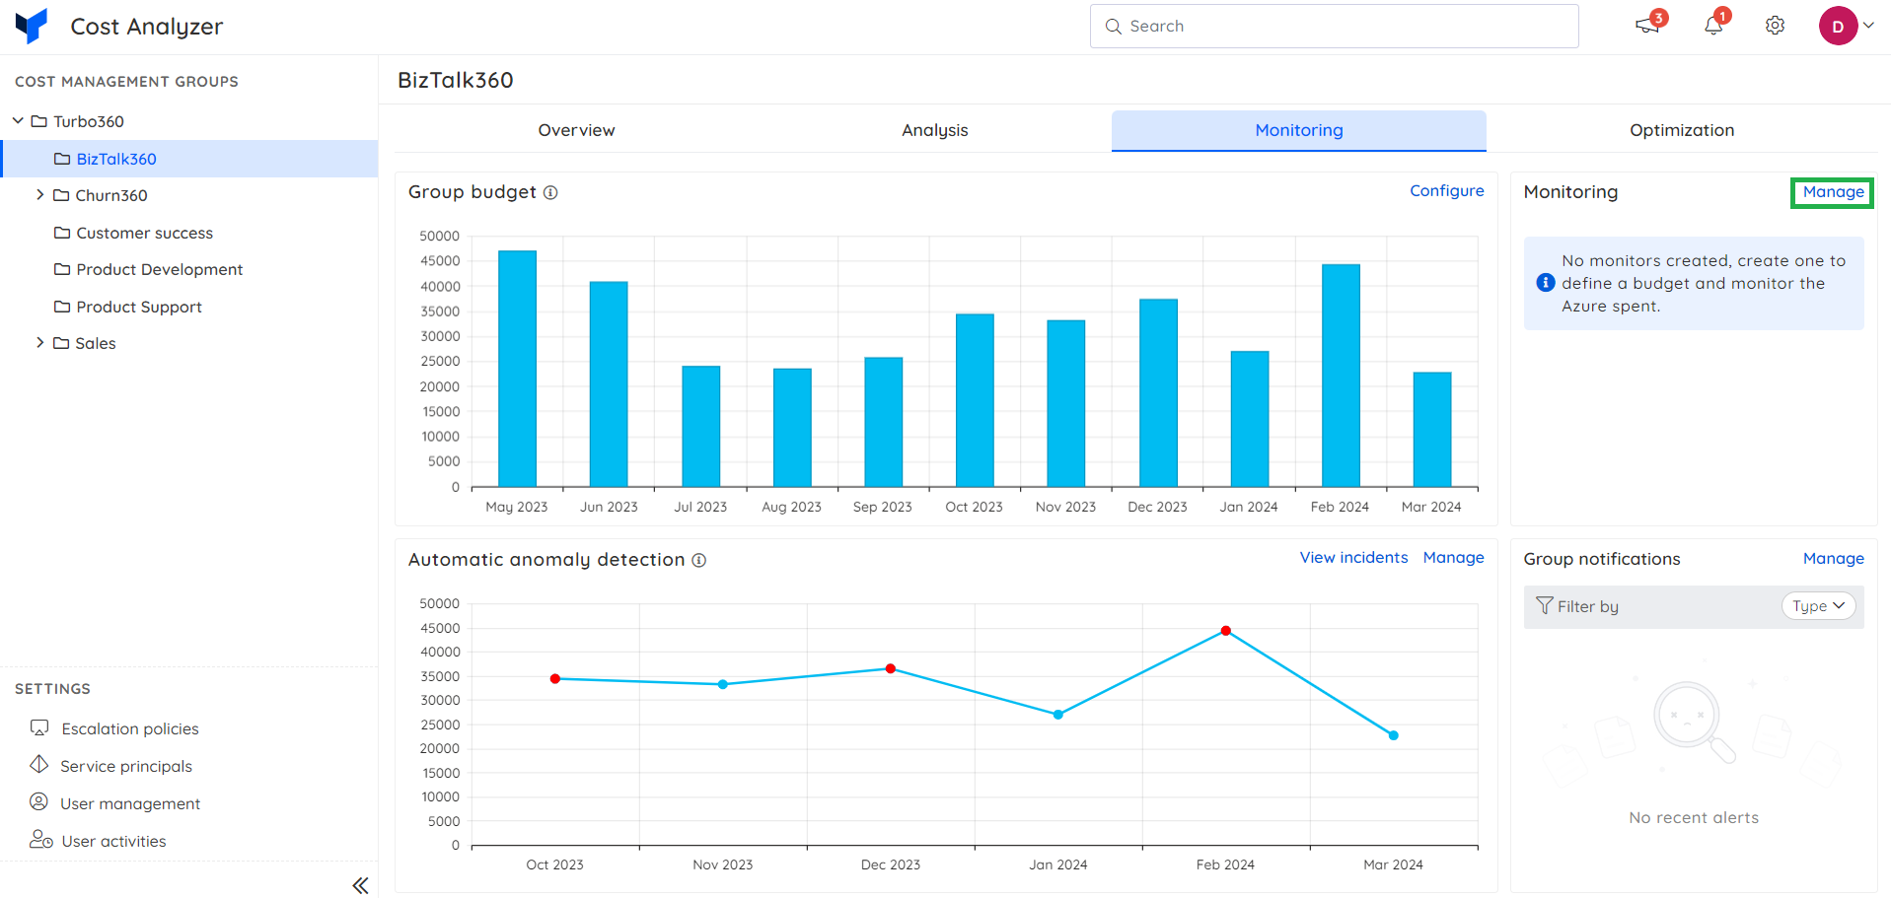The image size is (1891, 898).
Task: Click the Filter by funnel icon
Action: (x=1545, y=605)
